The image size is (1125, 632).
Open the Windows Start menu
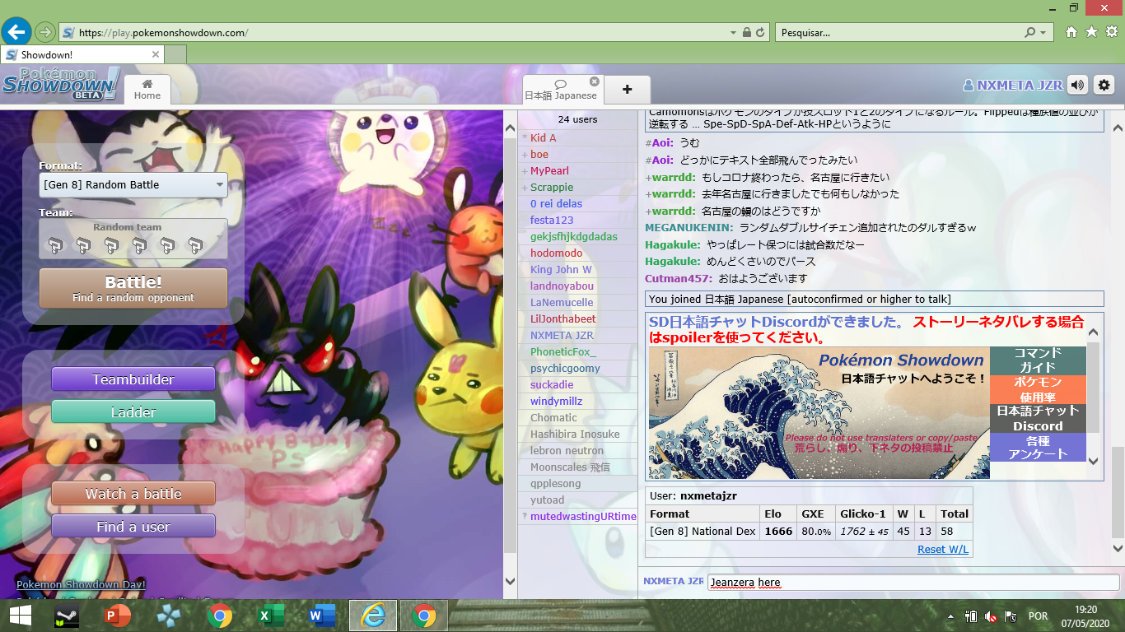point(20,616)
